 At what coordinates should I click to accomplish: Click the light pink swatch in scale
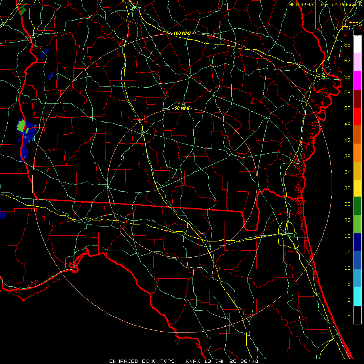(x=357, y=62)
